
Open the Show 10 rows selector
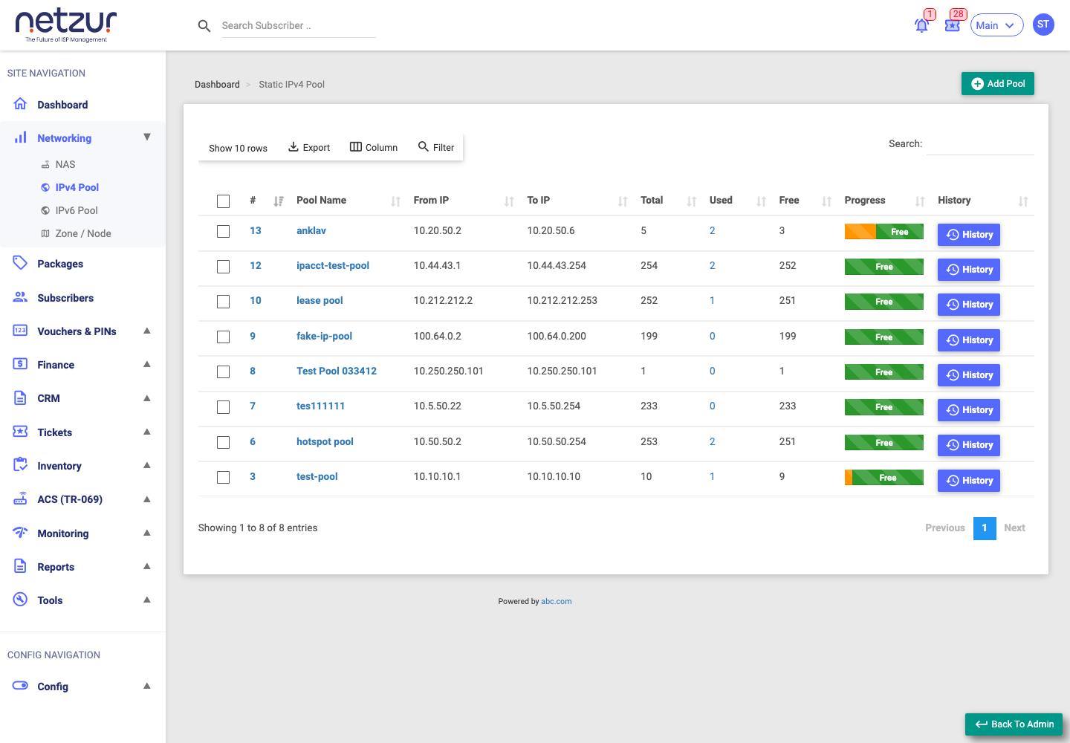coord(238,148)
